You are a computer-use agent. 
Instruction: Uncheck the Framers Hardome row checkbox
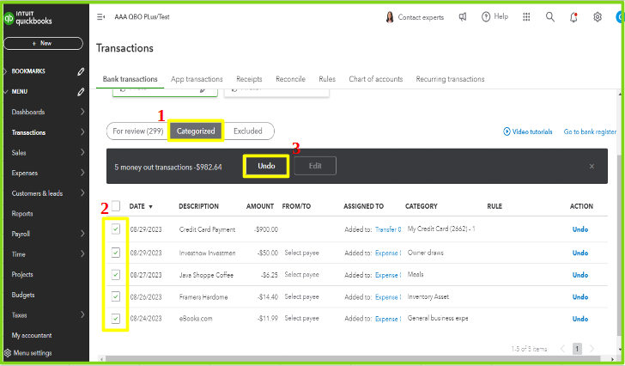pyautogui.click(x=116, y=296)
